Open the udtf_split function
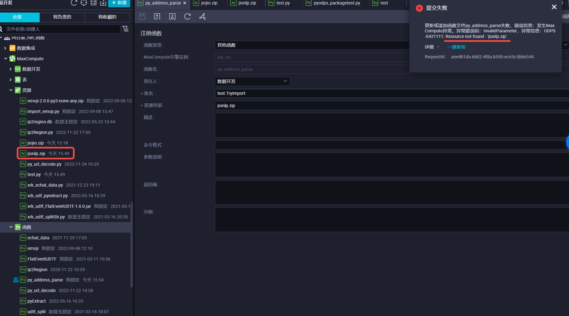Image resolution: width=569 pixels, height=316 pixels. click(x=36, y=312)
